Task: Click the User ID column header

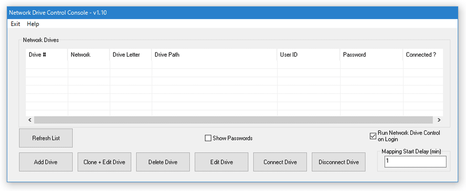Action: pyautogui.click(x=309, y=55)
